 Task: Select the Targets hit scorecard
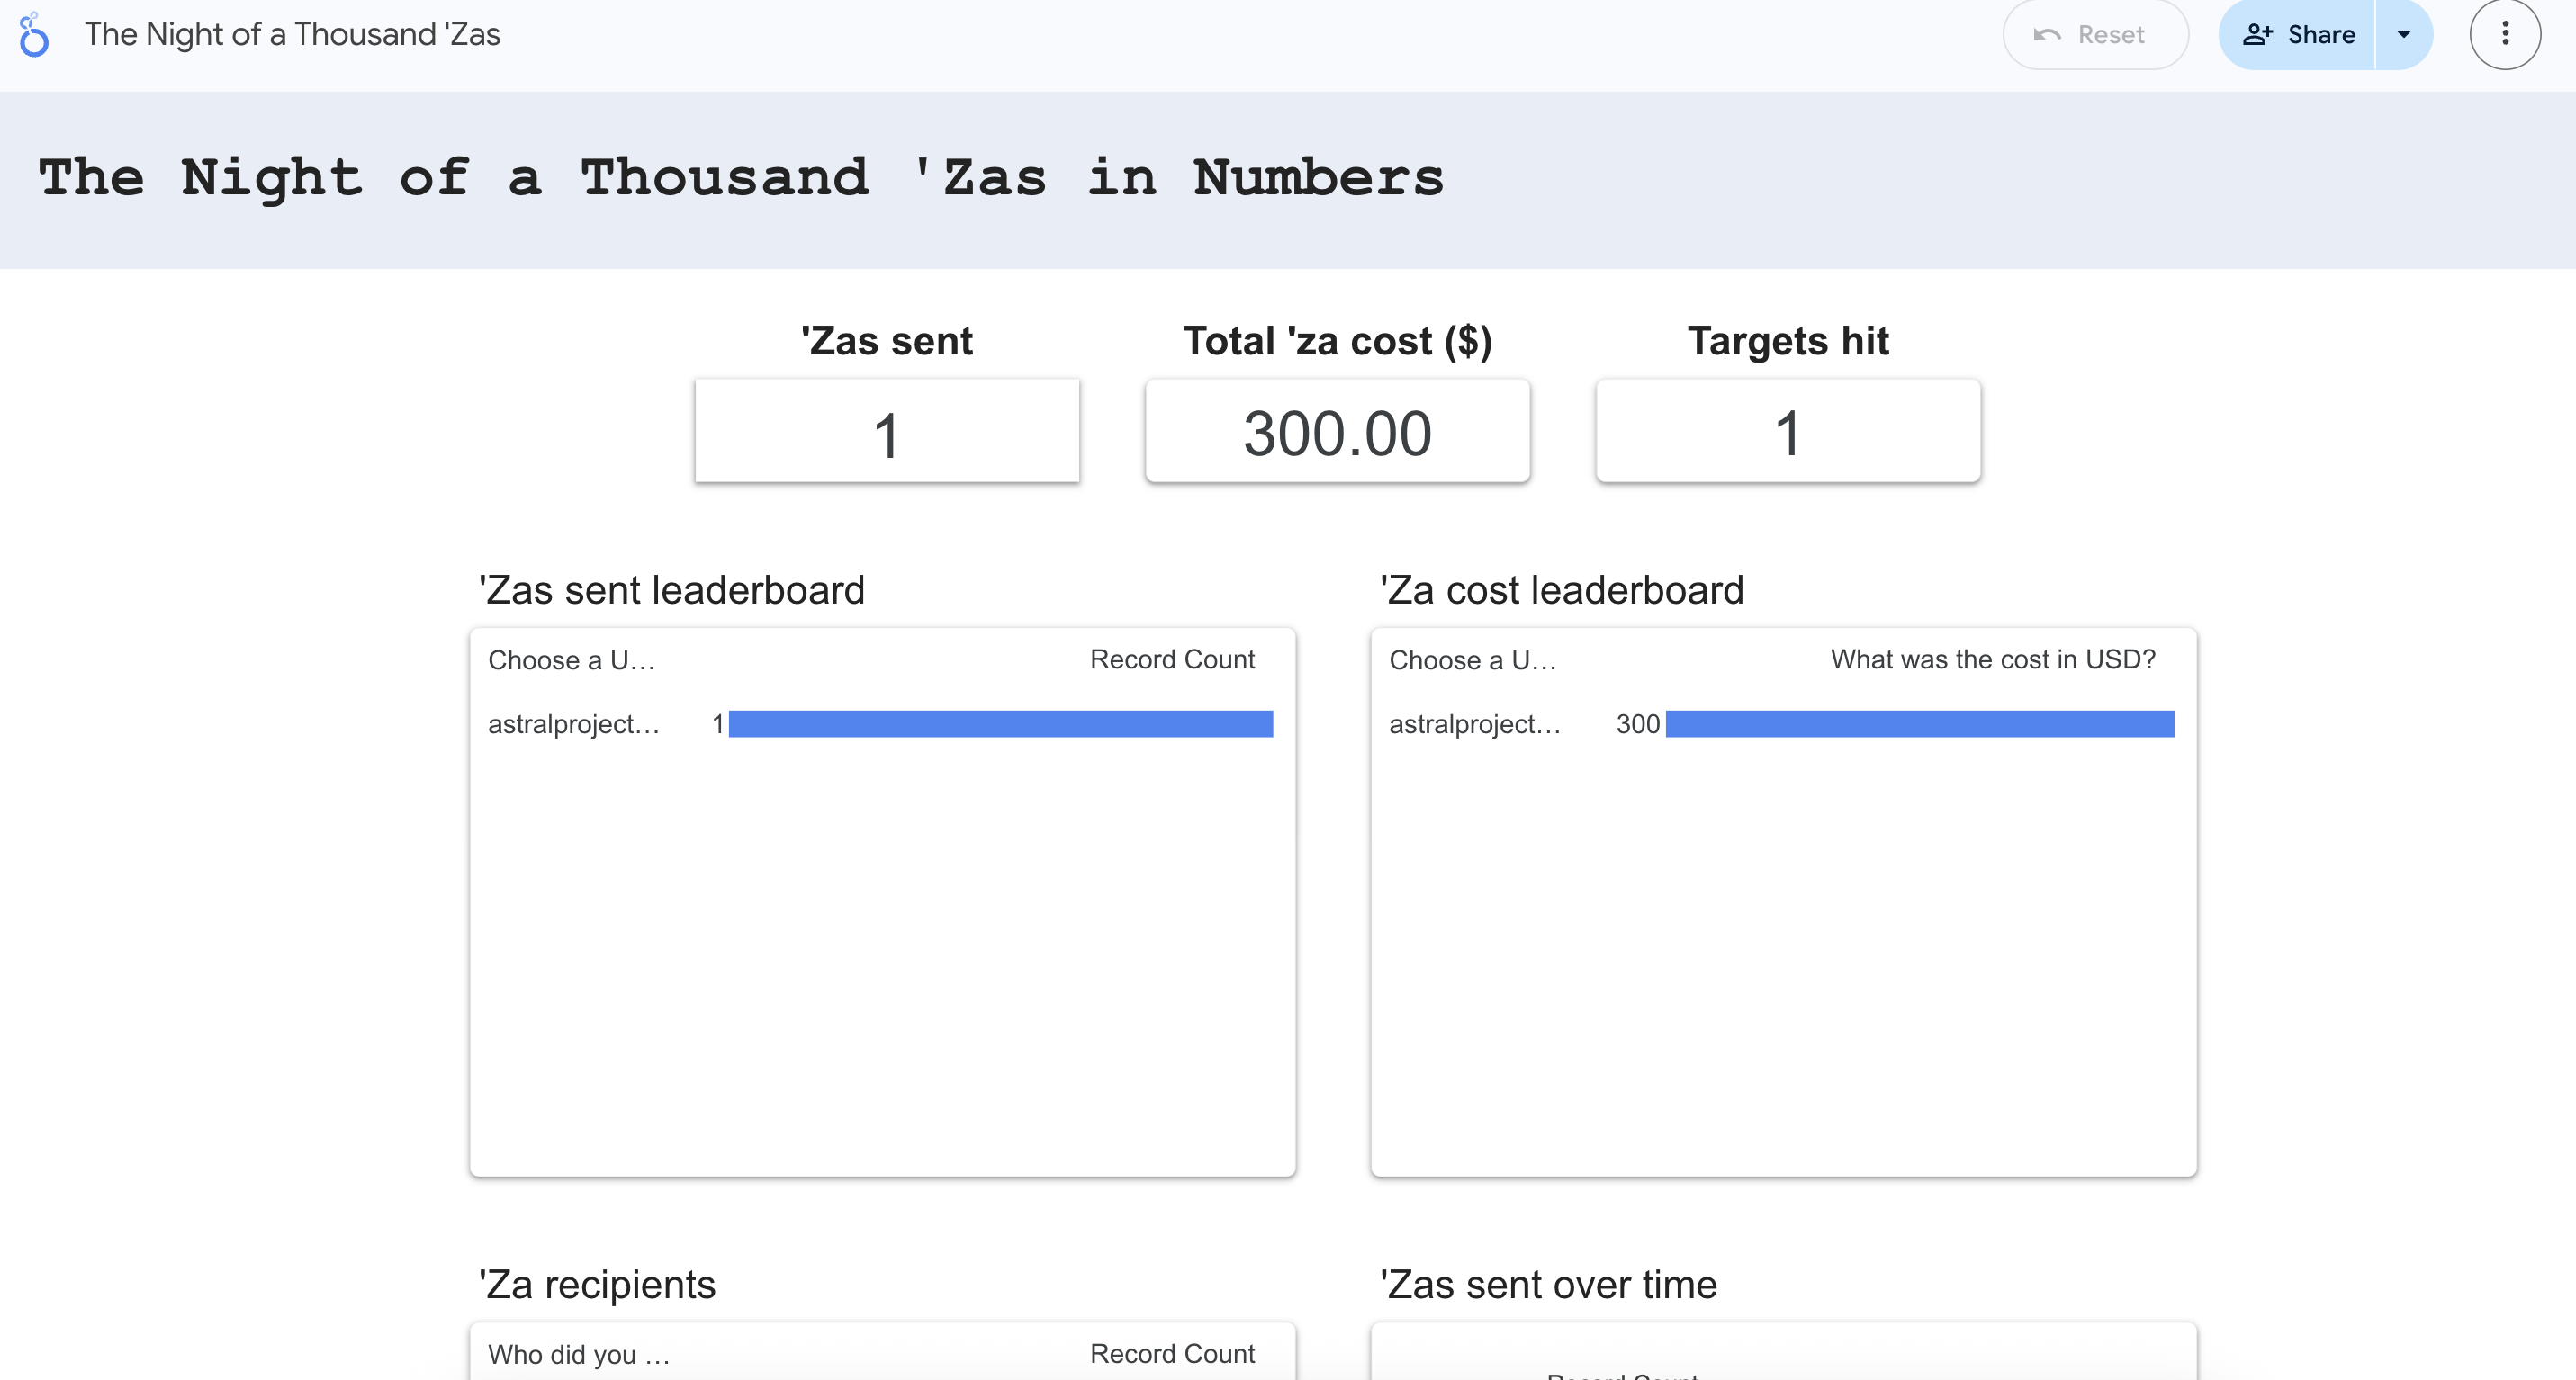(1788, 433)
